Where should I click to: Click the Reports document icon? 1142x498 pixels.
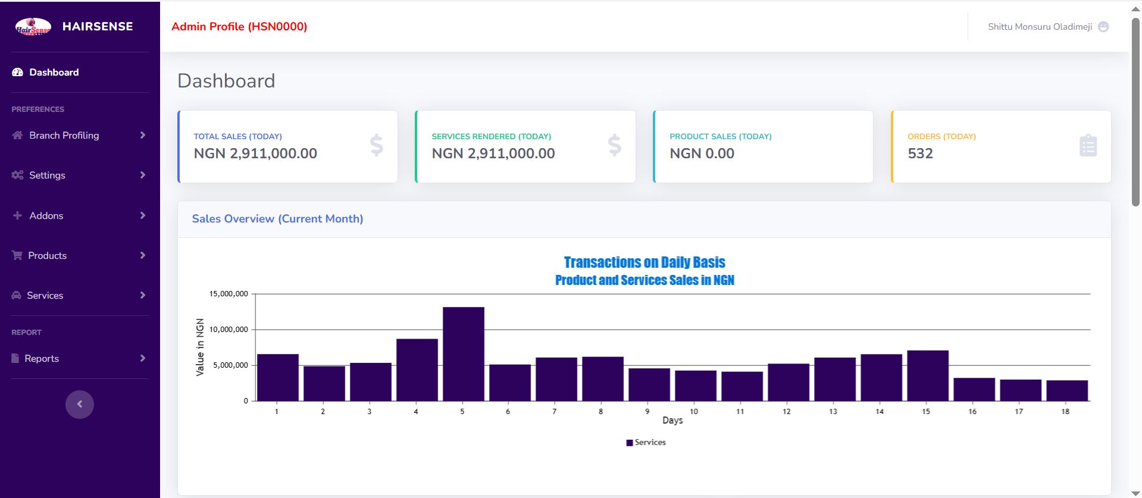tap(15, 359)
